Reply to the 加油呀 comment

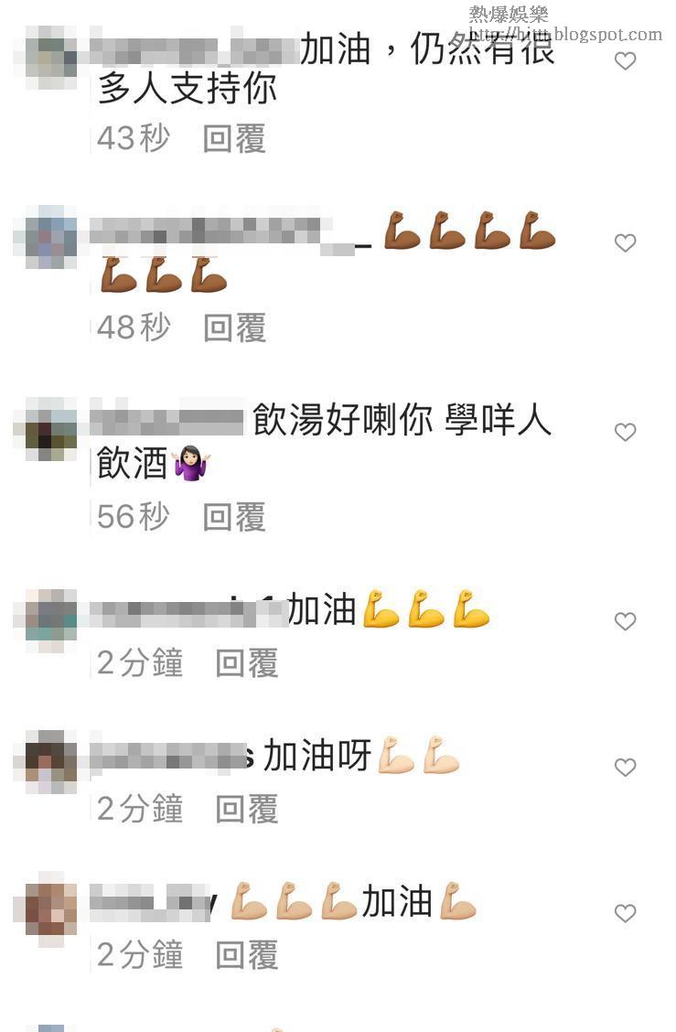point(247,809)
